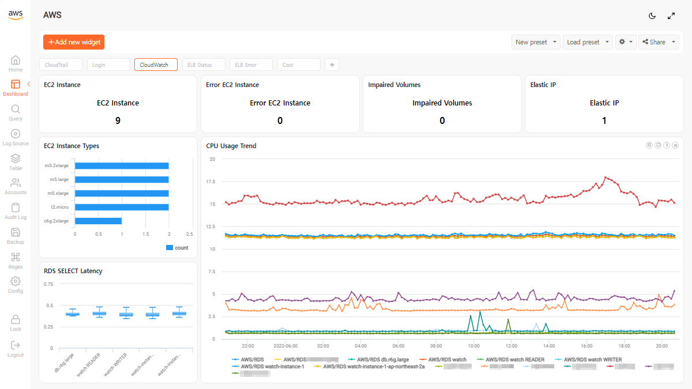Click the EC2 Instance Types widget title
The width and height of the screenshot is (692, 389).
point(72,146)
